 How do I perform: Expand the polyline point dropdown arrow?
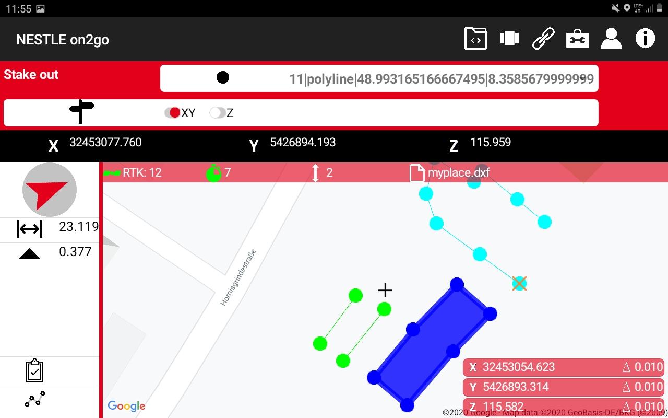point(582,78)
